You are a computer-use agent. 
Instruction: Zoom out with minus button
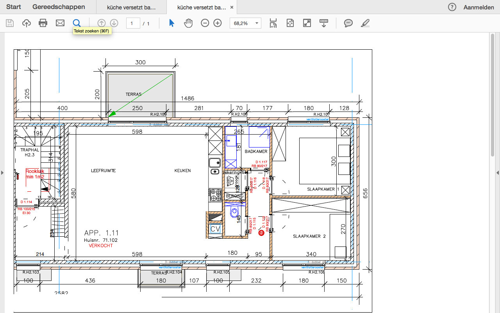coord(205,23)
